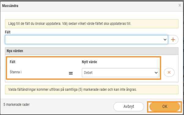Click the instruction text Lägg till de fält
184x115 pixels.
70,24
